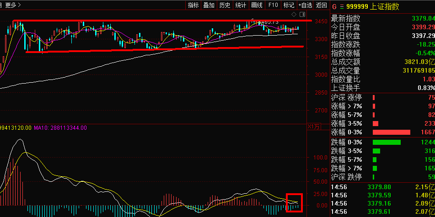Click the green 跌幅 0-3% bar
The height and width of the screenshot is (217, 435).
(387, 142)
